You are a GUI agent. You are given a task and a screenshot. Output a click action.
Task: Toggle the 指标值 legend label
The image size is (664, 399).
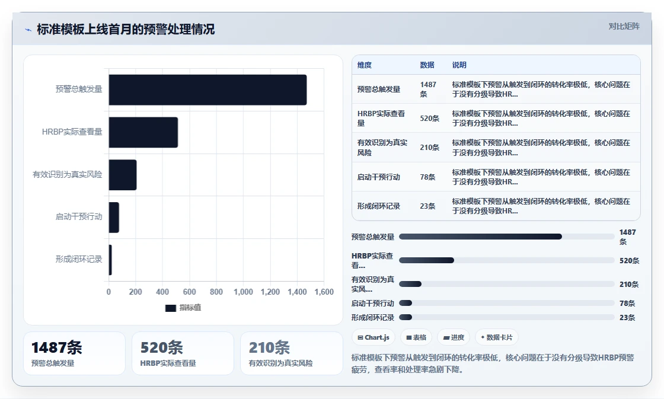190,308
